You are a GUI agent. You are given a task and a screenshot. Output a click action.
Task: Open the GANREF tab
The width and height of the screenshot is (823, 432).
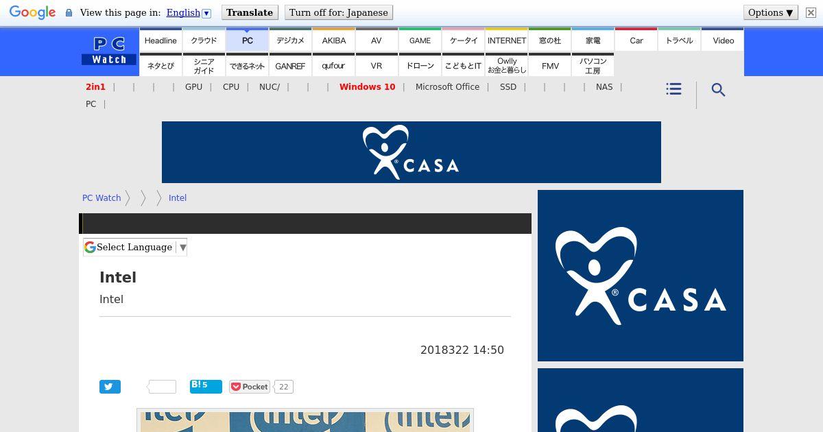(x=290, y=66)
